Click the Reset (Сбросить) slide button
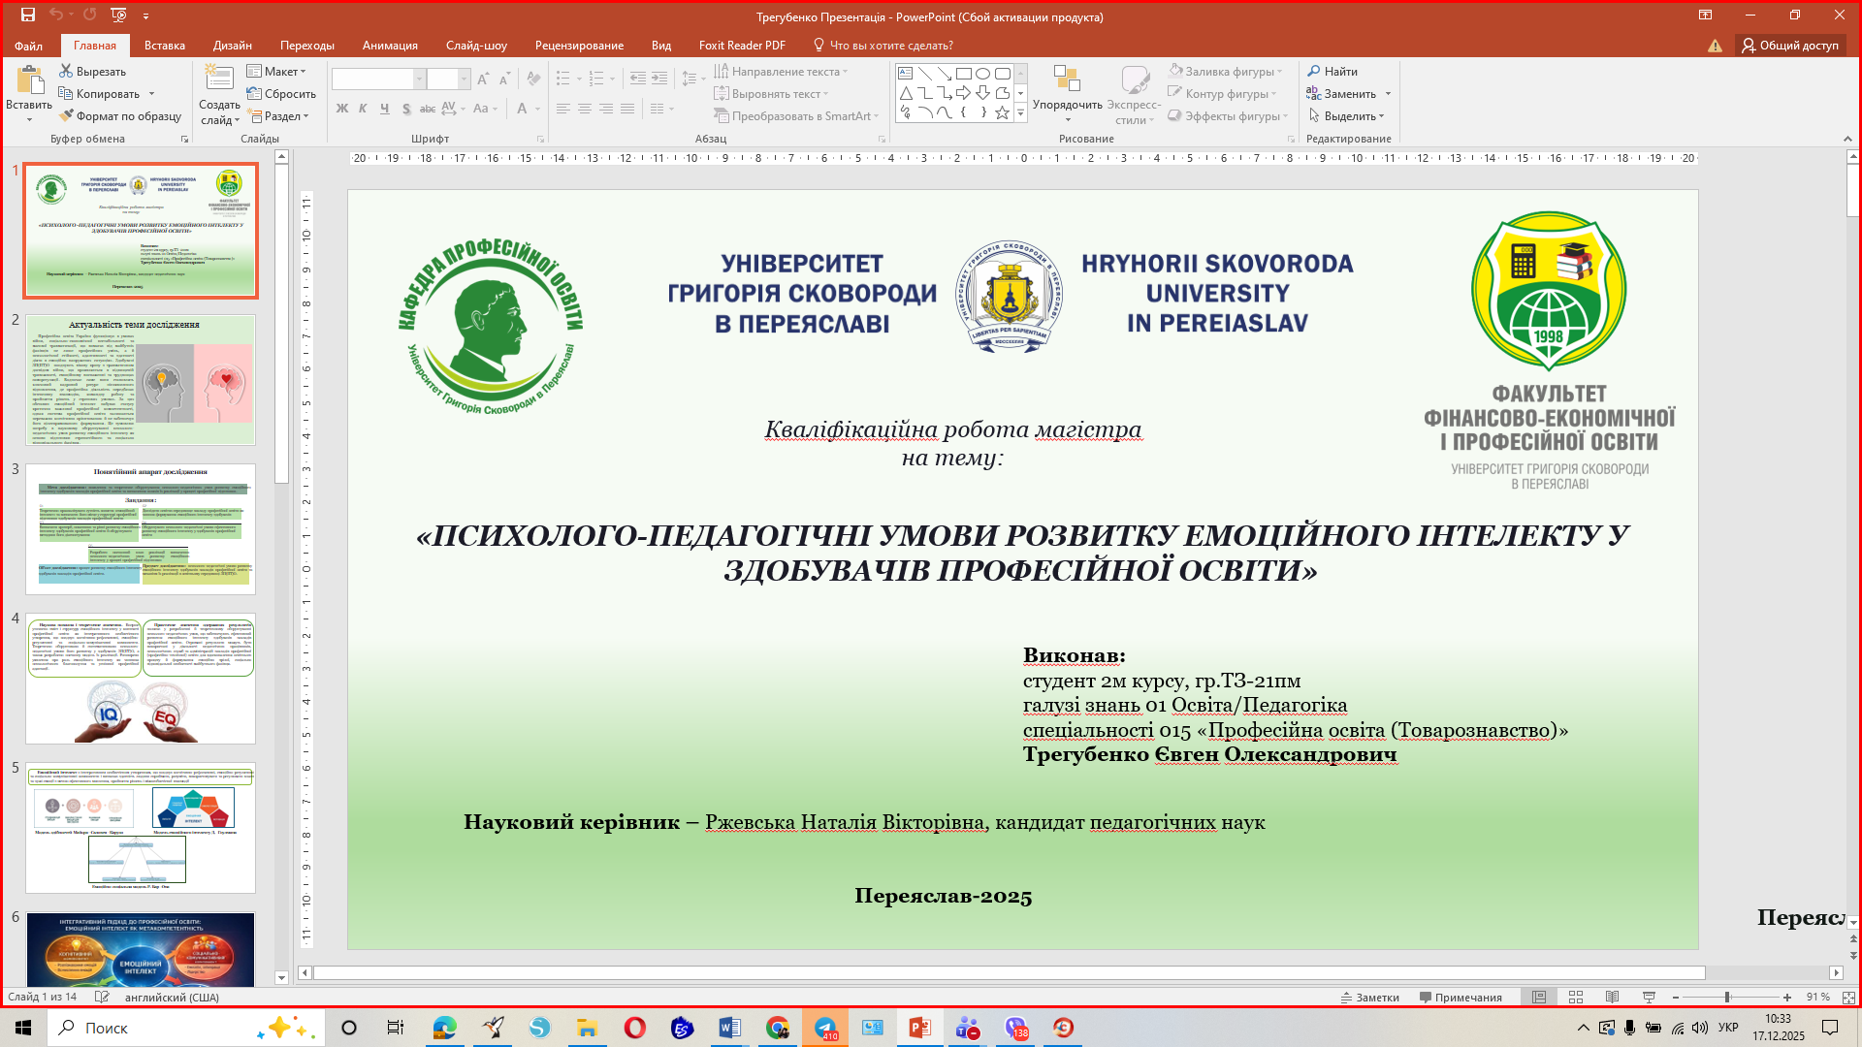Image resolution: width=1862 pixels, height=1047 pixels. pyautogui.click(x=281, y=94)
